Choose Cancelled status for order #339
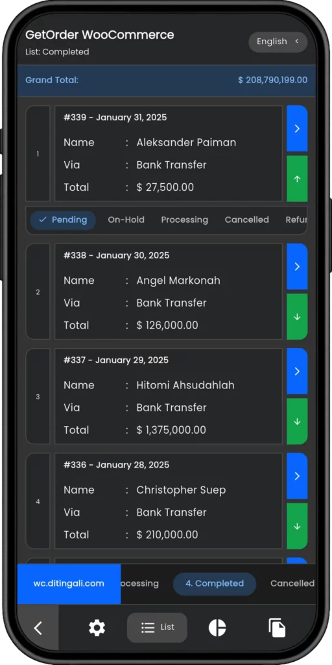332x665 pixels. coord(247,220)
